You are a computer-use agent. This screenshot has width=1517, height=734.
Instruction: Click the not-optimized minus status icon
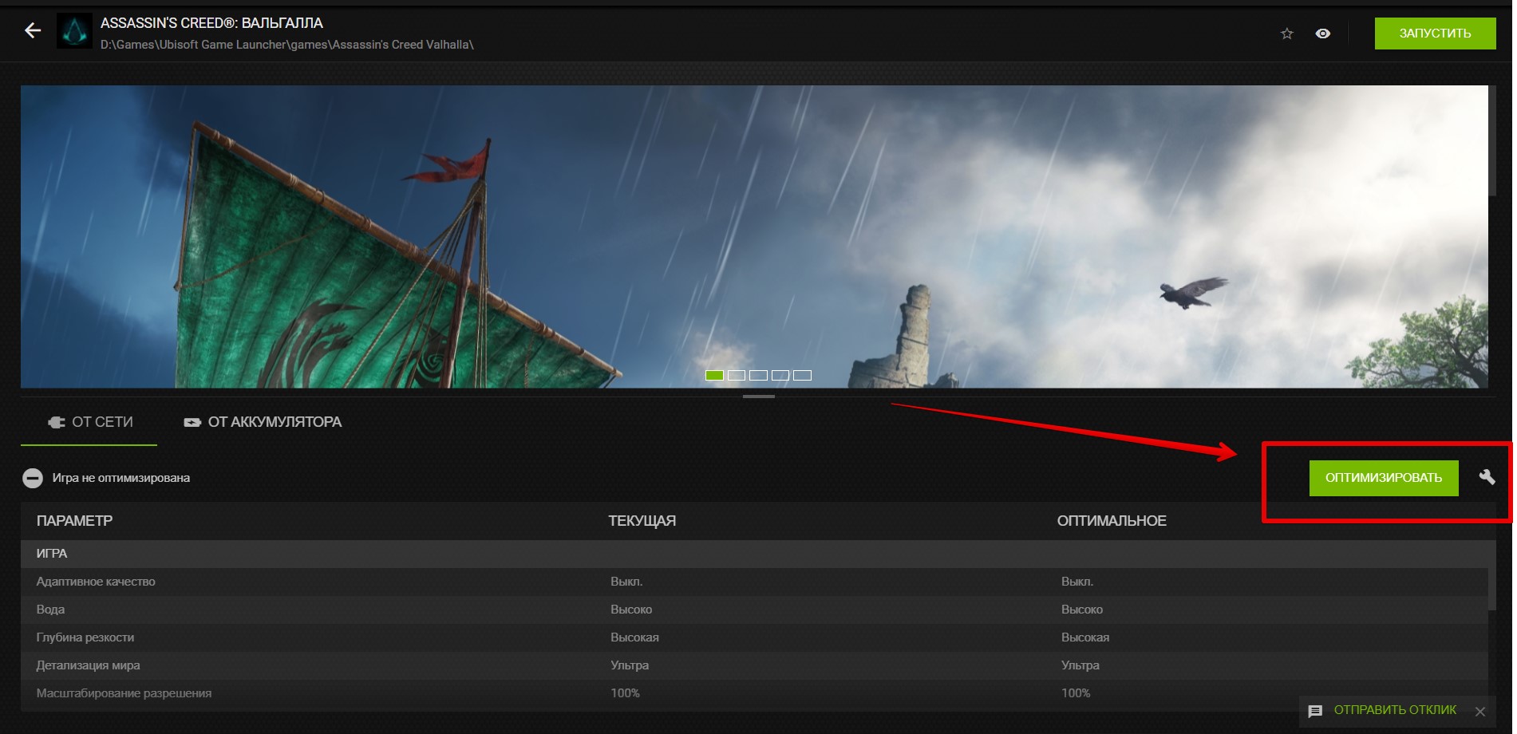33,478
